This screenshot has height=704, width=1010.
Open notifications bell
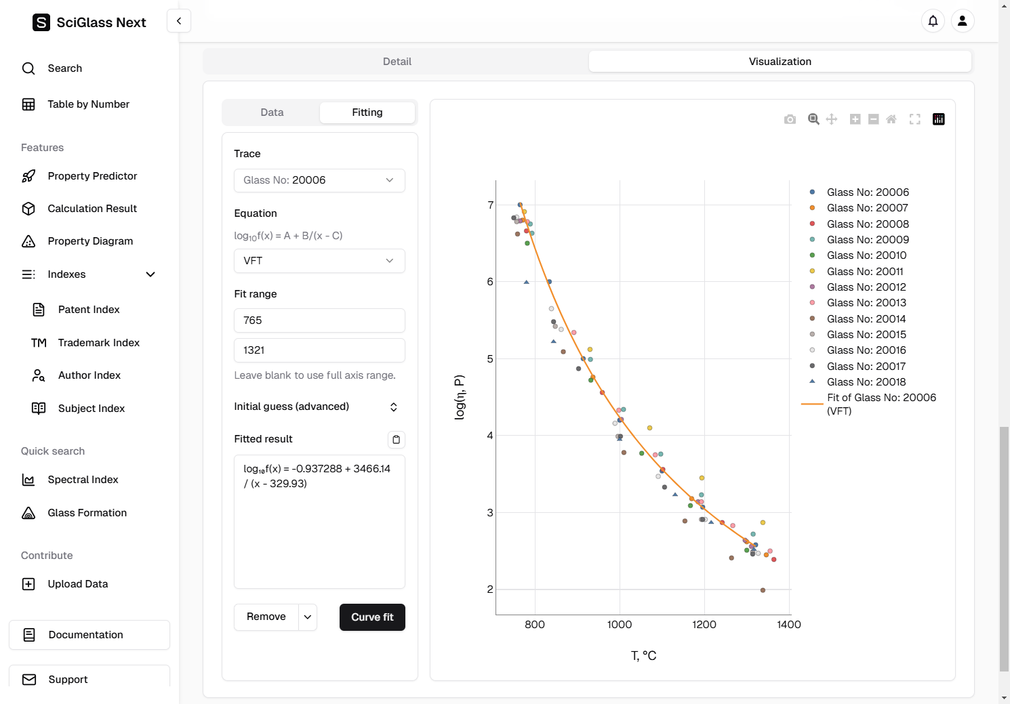[933, 21]
